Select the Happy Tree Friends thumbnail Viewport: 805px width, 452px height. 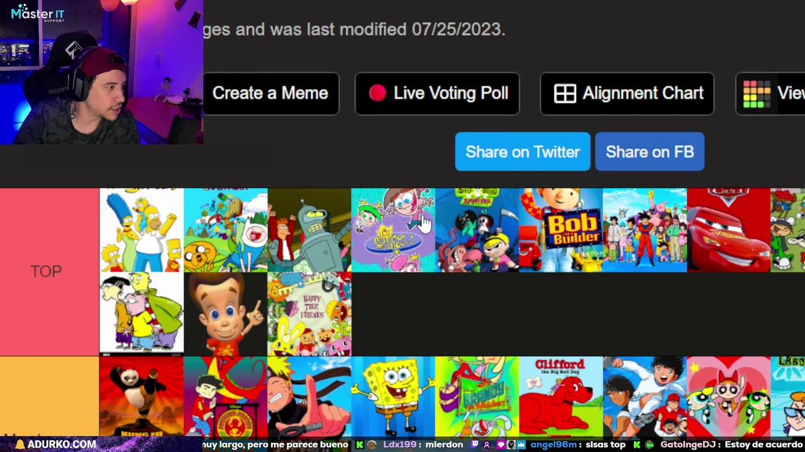pyautogui.click(x=309, y=314)
